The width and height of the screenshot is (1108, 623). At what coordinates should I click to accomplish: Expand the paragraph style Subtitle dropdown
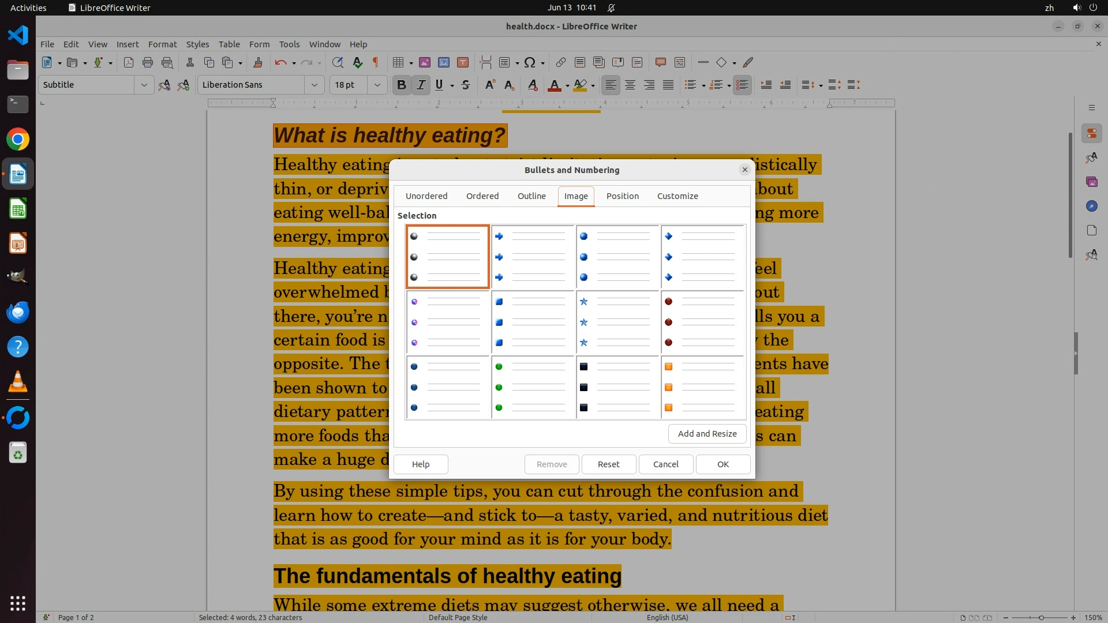point(144,85)
